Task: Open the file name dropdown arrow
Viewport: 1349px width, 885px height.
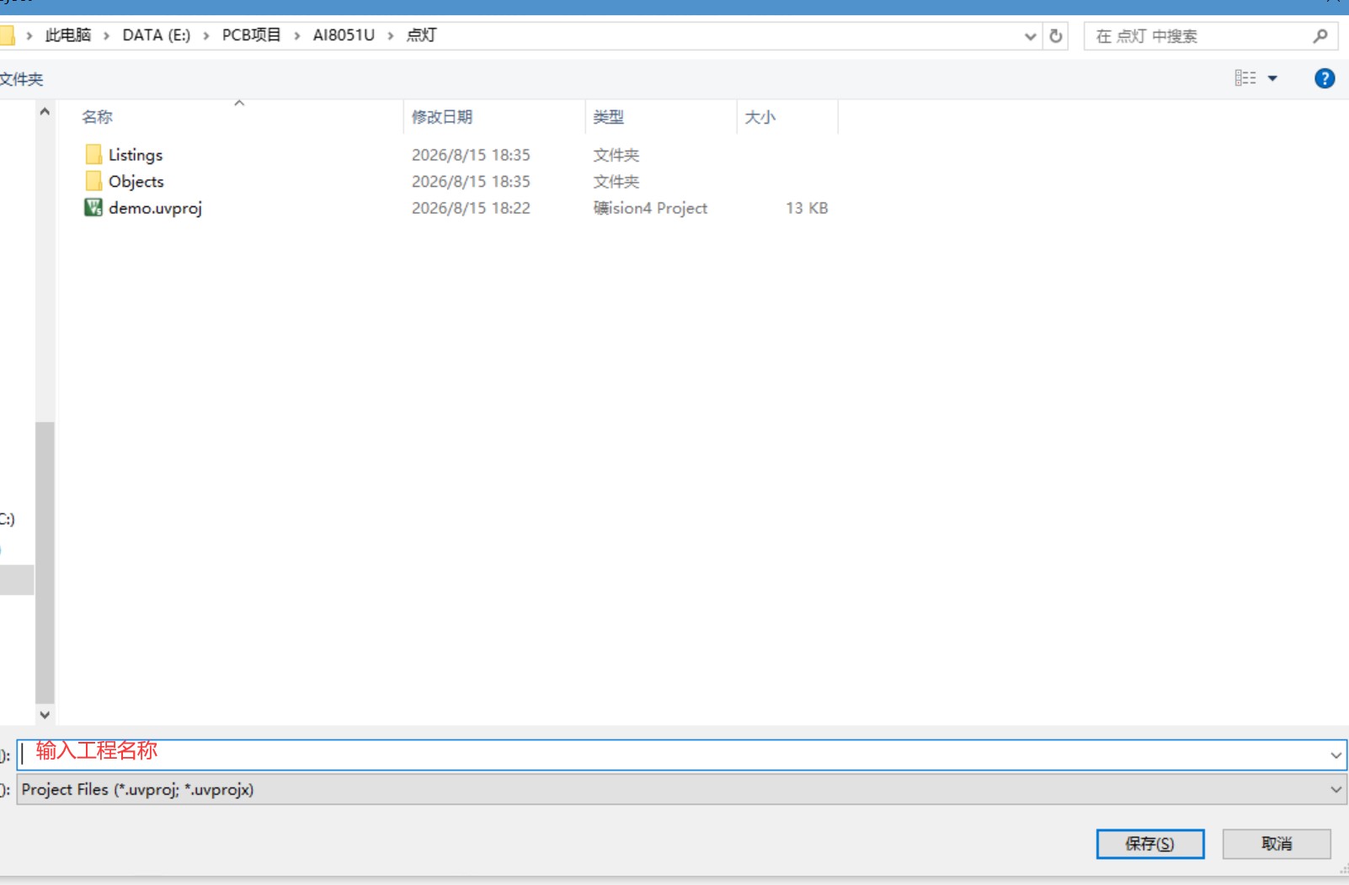Action: (1336, 755)
